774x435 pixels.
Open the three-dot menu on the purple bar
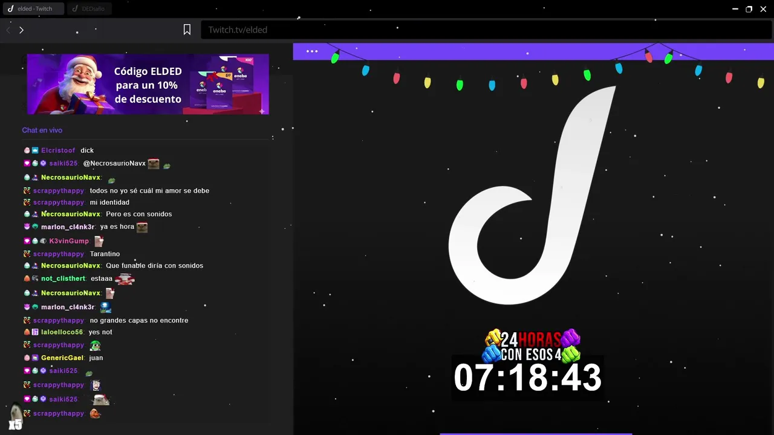[x=312, y=51]
